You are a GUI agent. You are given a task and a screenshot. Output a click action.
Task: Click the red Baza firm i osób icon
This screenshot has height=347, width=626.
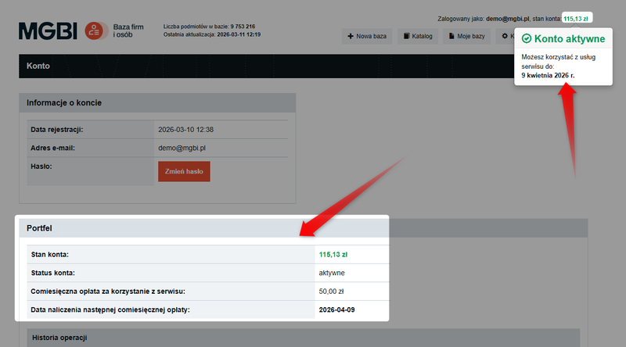(95, 31)
